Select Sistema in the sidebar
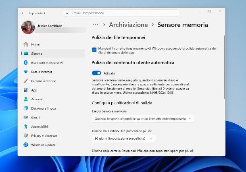 [53, 54]
